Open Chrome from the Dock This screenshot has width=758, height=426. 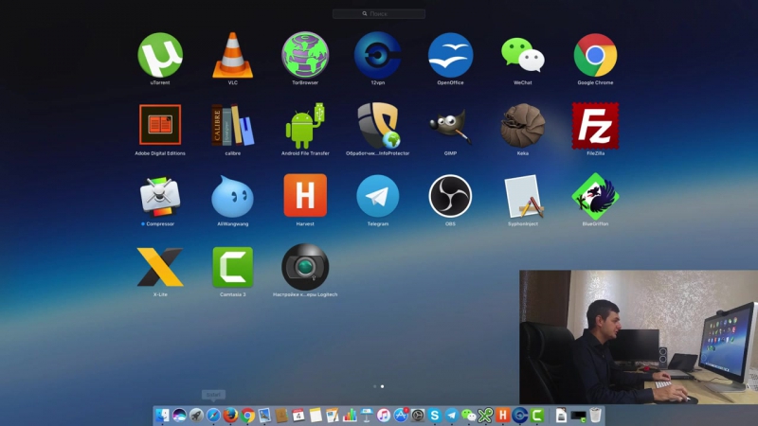point(247,416)
